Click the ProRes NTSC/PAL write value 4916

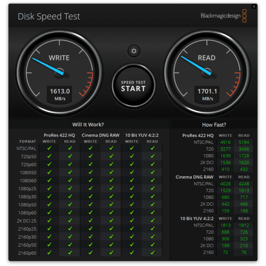click(226, 142)
